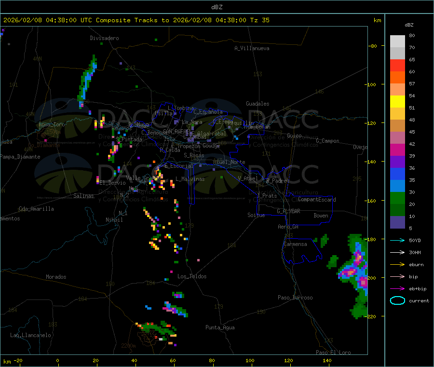Click the 'Punta_Agua' map label

(220, 327)
